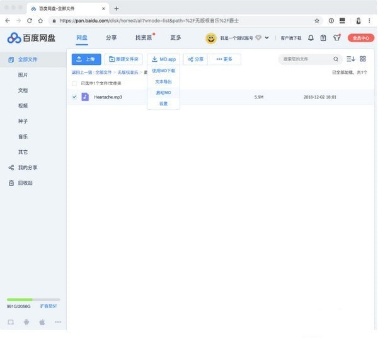378x342 pixels.
Task: Click the t-shirt skin icon
Action: coord(336,38)
